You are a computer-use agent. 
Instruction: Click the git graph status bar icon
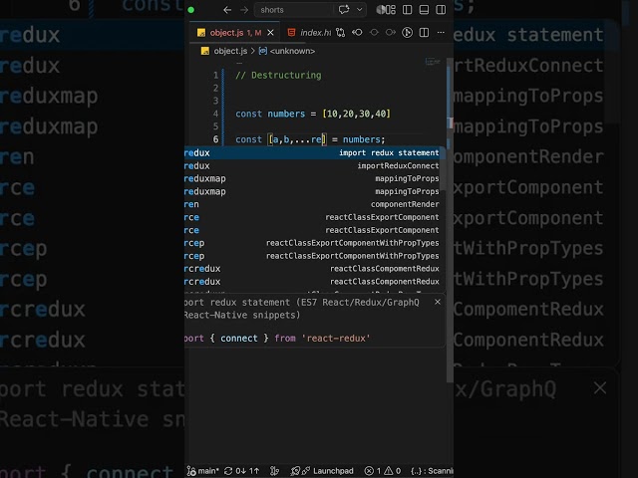tap(275, 471)
